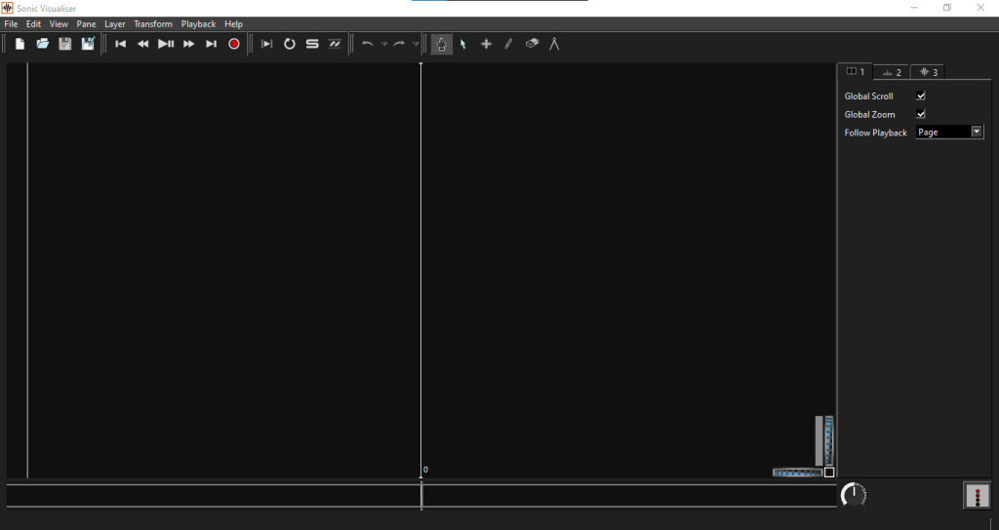The width and height of the screenshot is (999, 530).
Task: Open a file with the folder icon
Action: (x=42, y=44)
